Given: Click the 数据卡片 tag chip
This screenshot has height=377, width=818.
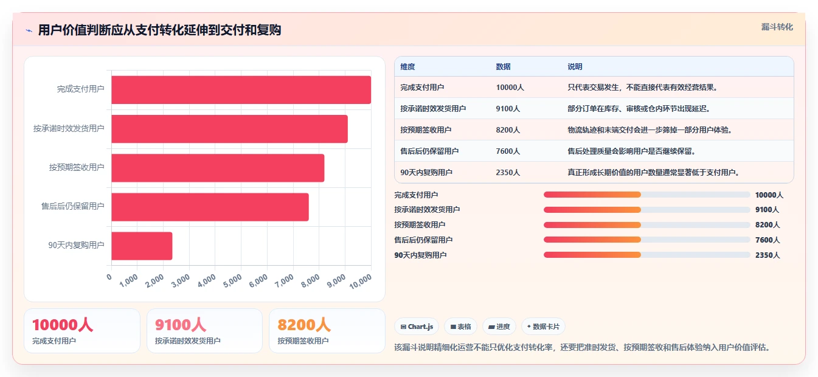Looking at the screenshot, I should (x=543, y=327).
